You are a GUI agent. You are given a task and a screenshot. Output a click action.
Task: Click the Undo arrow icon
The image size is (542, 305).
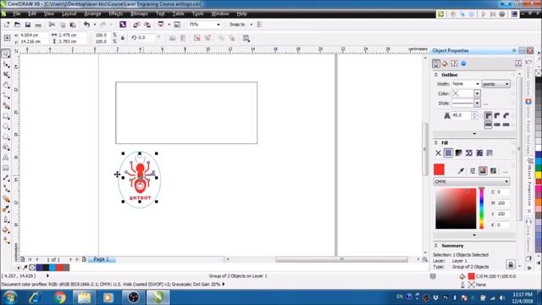pyautogui.click(x=86, y=25)
